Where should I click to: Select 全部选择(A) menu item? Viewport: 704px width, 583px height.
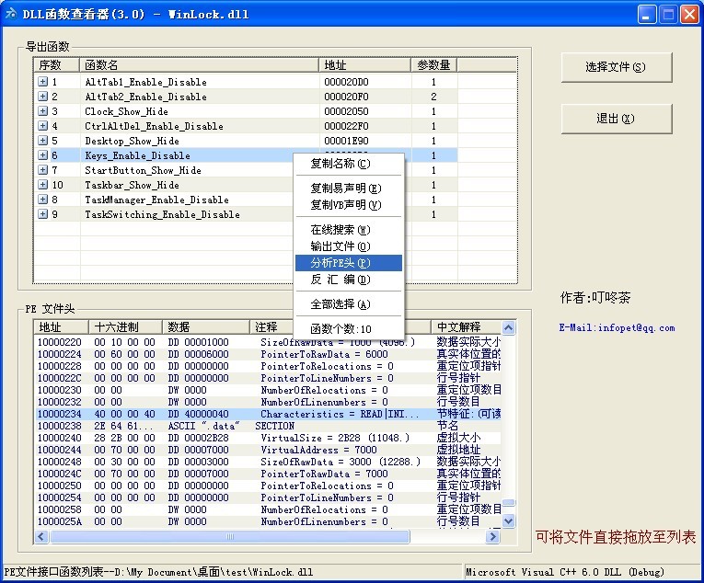pyautogui.click(x=349, y=304)
